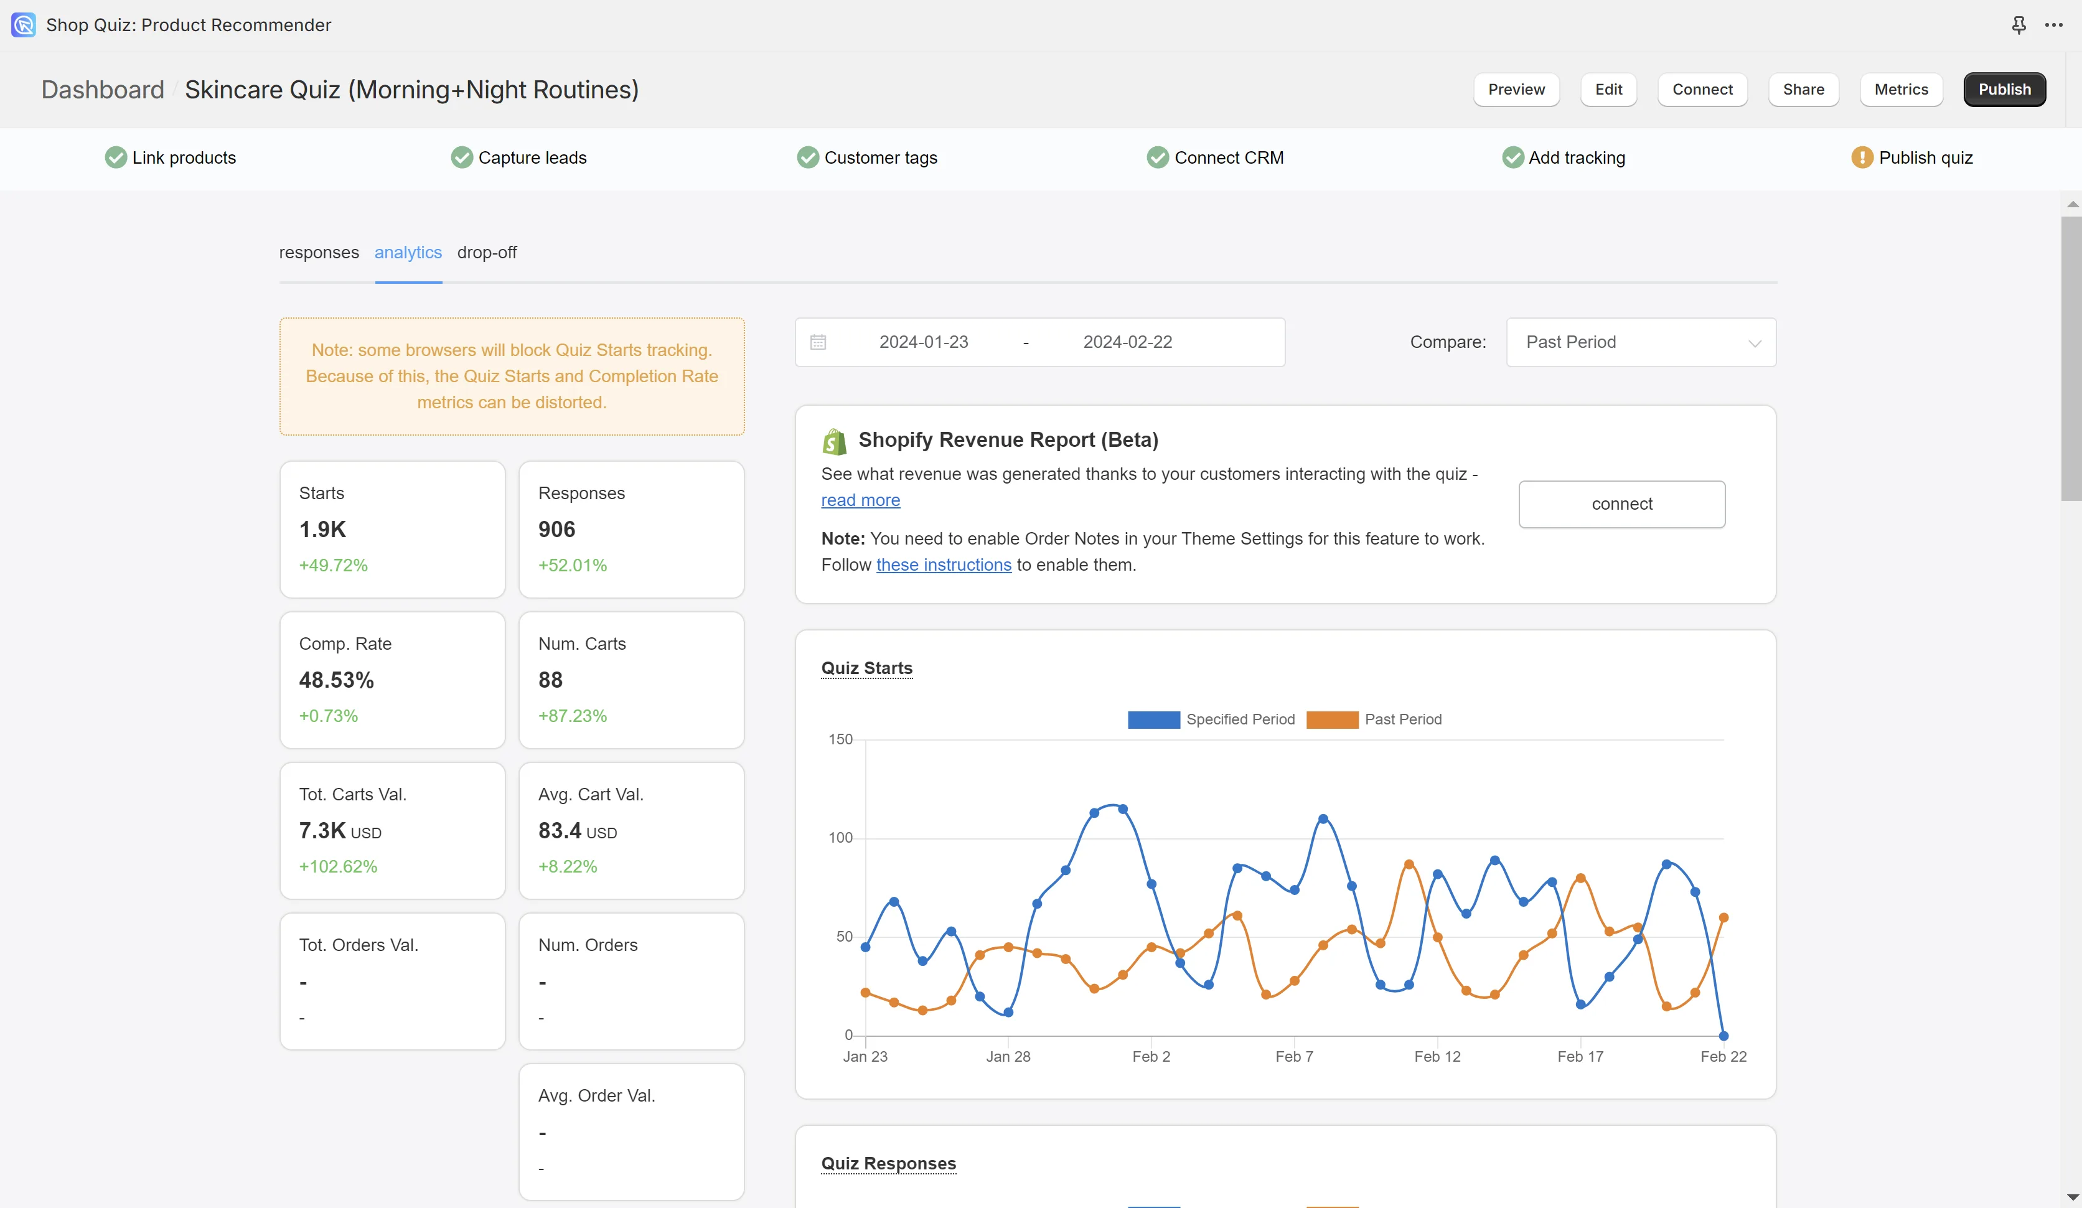Click the scrollbar down arrow
The width and height of the screenshot is (2082, 1208).
click(x=2071, y=1196)
